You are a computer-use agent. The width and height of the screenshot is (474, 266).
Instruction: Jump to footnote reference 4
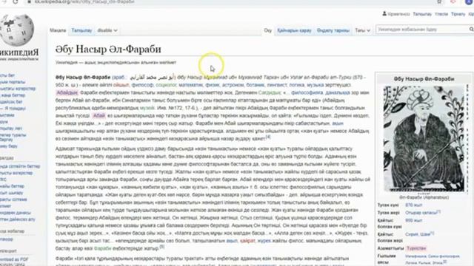tap(268, 137)
